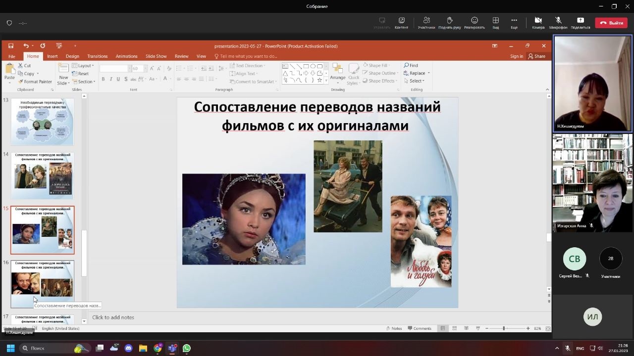Click the More options ellipsis icon

[x=514, y=21]
